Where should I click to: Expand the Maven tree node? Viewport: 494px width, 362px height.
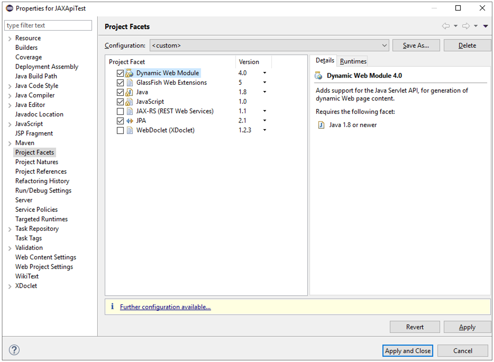(x=10, y=143)
